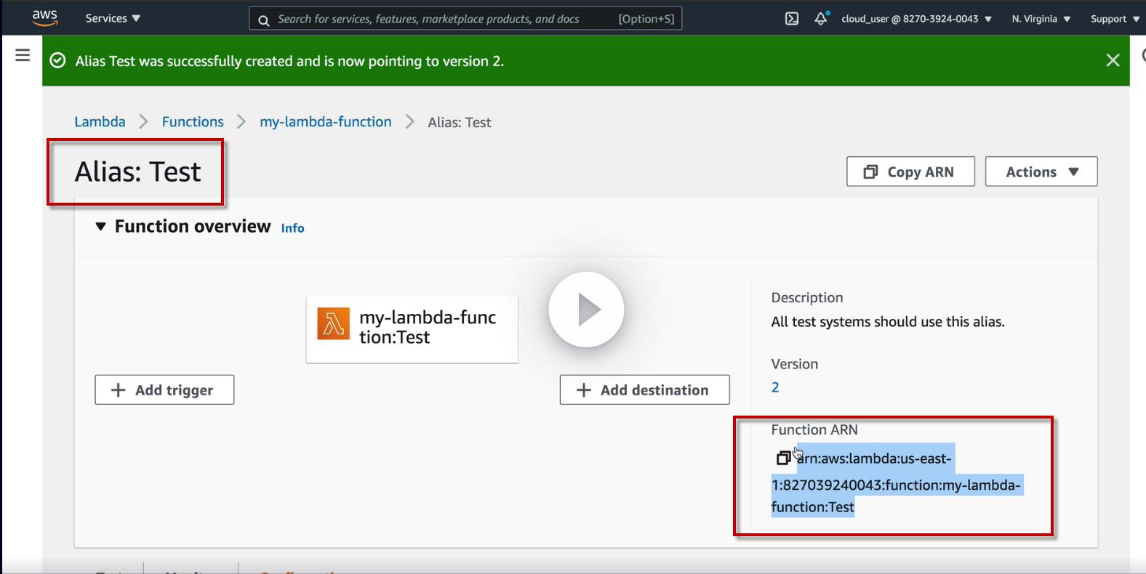Open the Services dropdown menu

pos(113,18)
